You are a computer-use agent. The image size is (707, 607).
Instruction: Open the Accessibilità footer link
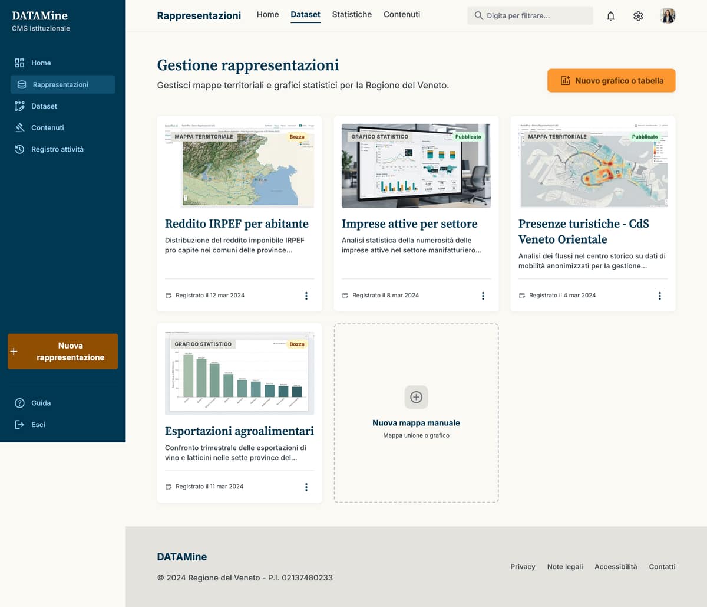click(616, 566)
